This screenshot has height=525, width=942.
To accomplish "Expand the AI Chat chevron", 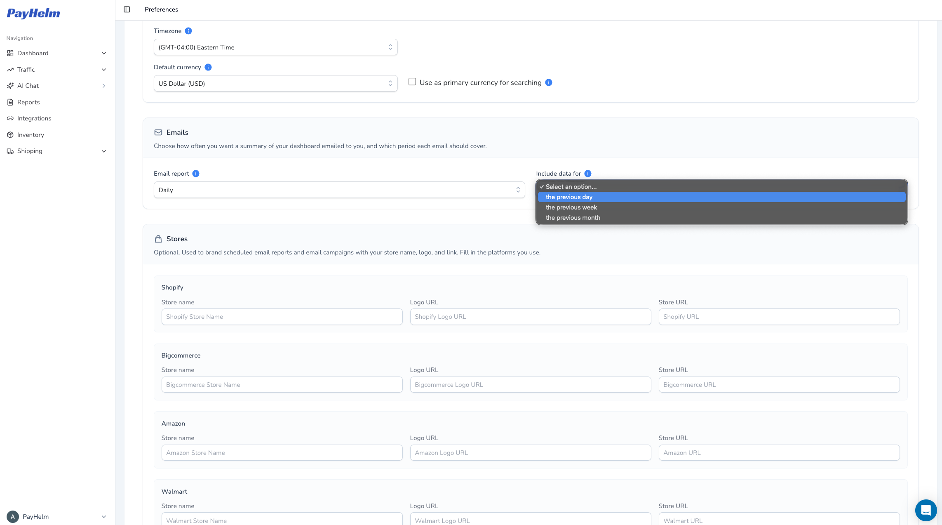I will (x=104, y=86).
